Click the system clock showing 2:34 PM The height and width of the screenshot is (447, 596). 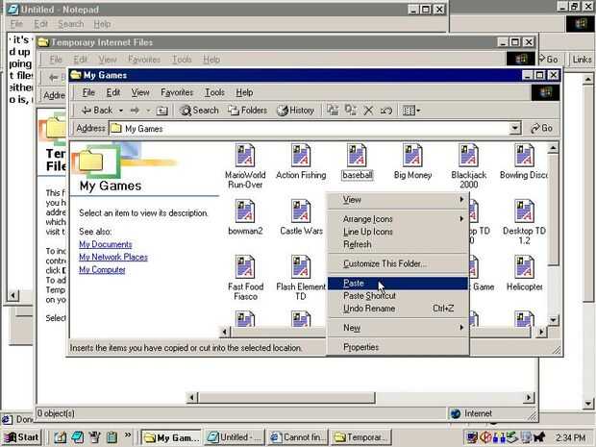point(570,438)
